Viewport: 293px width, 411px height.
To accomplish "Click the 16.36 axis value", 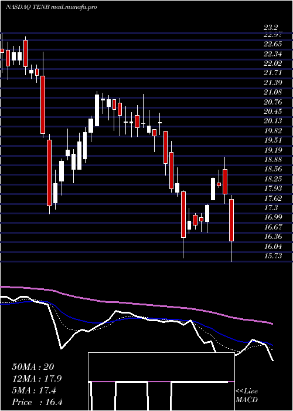I will tap(273, 237).
